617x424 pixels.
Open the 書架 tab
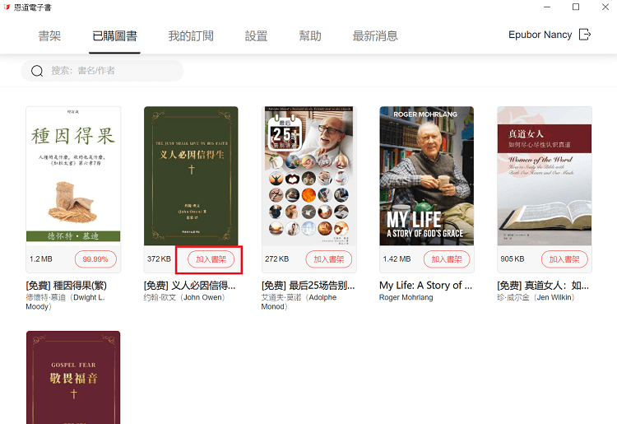coord(49,36)
